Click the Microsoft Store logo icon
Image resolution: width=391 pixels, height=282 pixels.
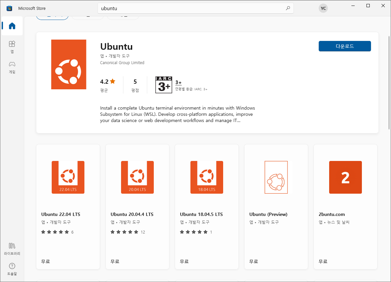[x=9, y=8]
